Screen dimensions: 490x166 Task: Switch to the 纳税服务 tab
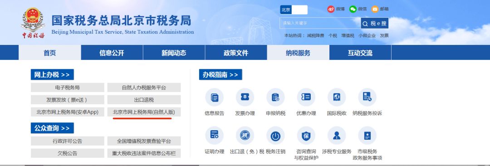[x=298, y=53]
